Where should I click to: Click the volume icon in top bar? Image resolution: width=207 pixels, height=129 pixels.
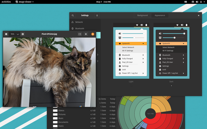[197, 2]
